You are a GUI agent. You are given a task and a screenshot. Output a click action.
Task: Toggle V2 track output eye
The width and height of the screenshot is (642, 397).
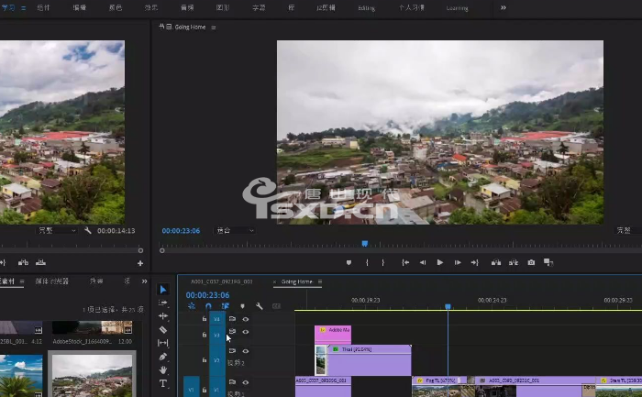246,351
